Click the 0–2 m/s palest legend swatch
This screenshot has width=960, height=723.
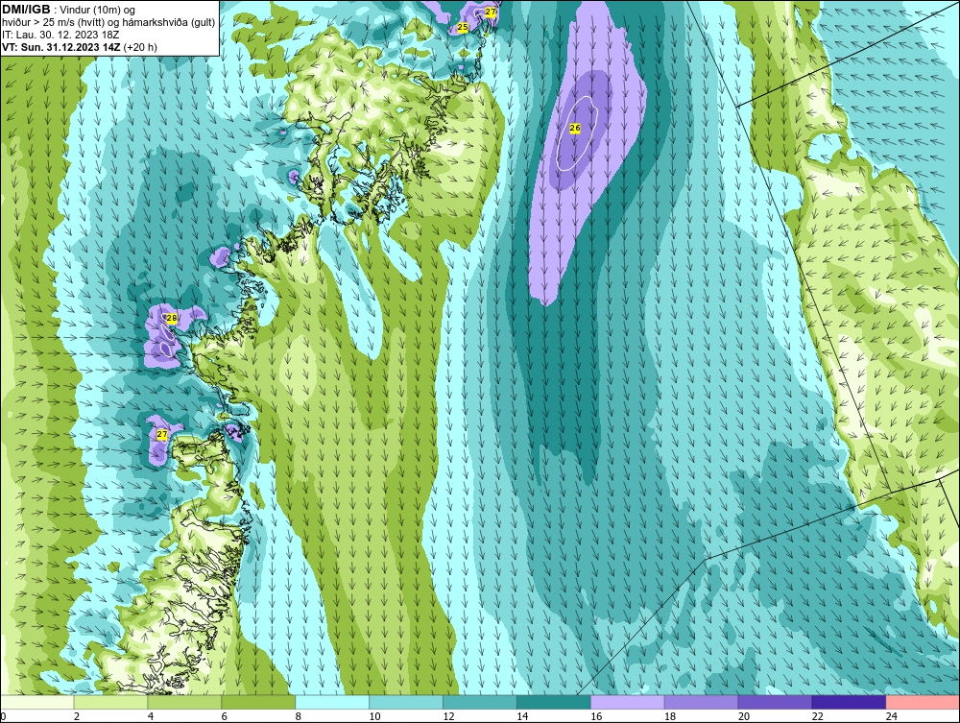37,702
